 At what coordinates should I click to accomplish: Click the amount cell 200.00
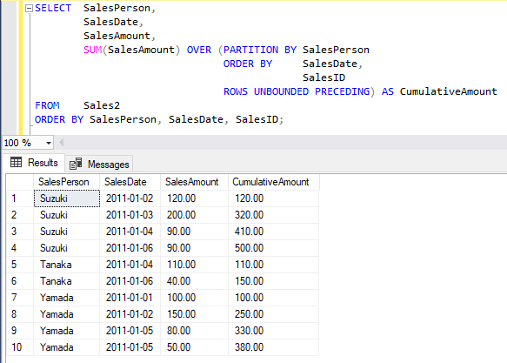[x=194, y=215]
